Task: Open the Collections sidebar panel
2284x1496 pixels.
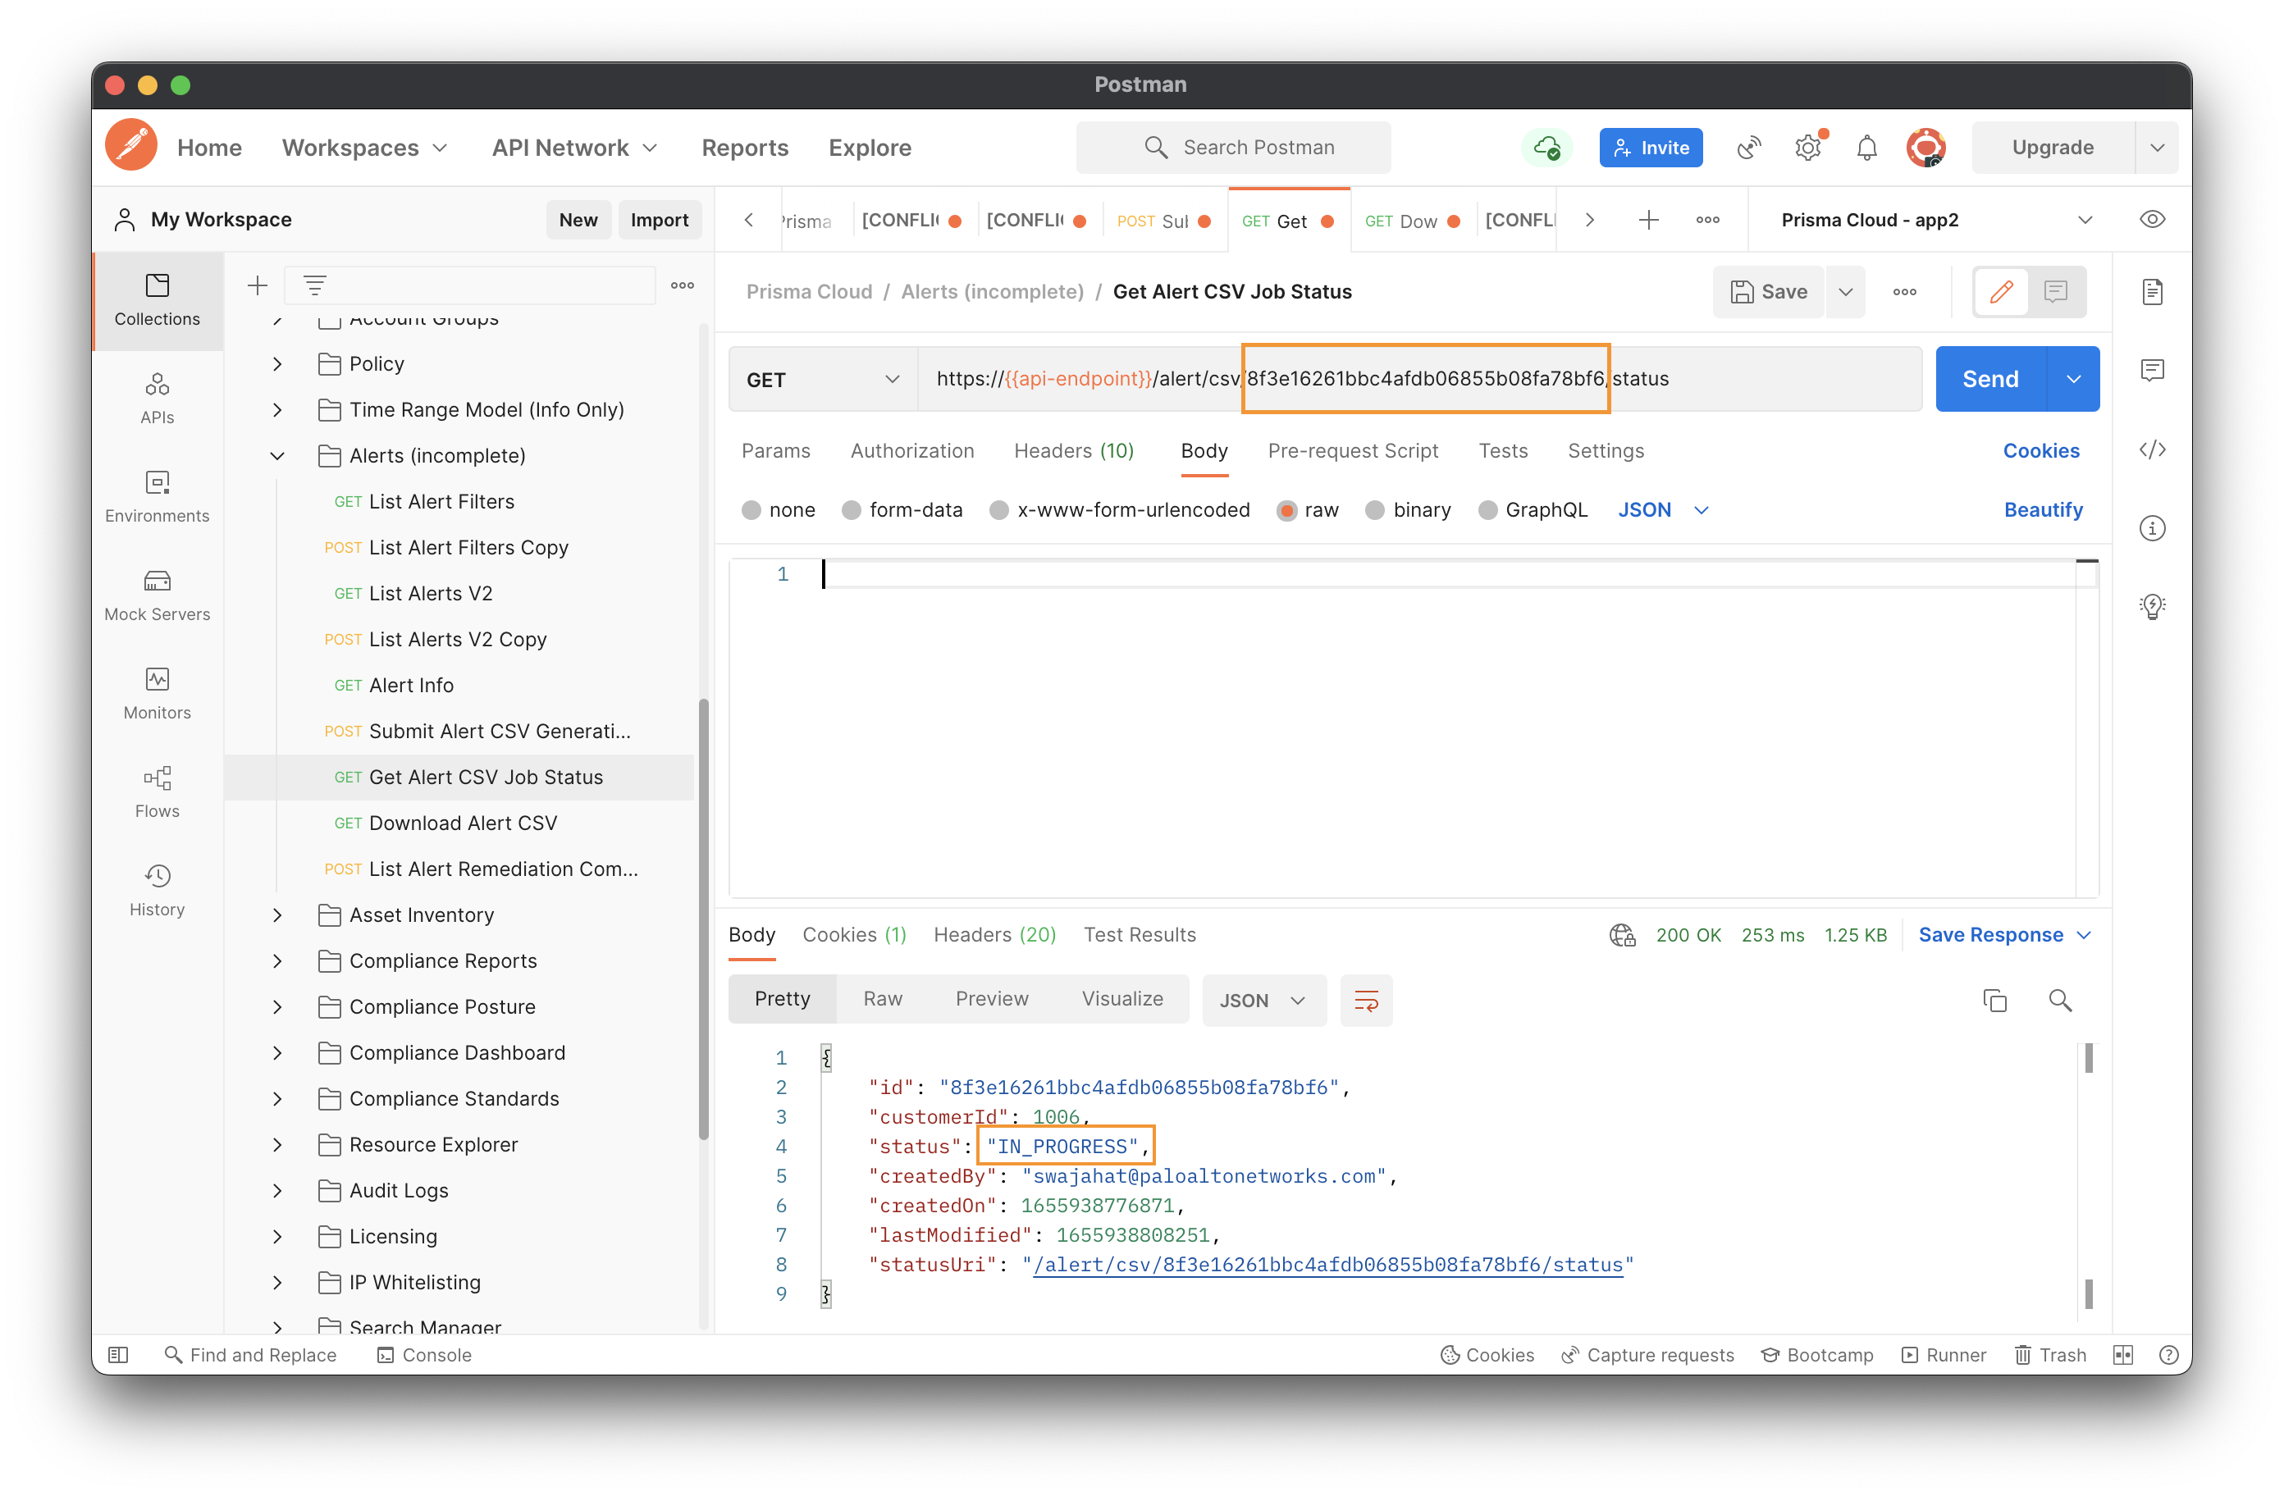Action: [x=158, y=300]
